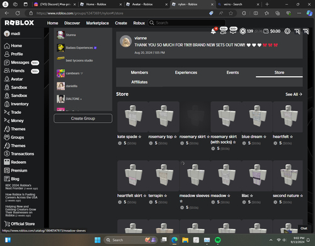The image size is (315, 246).
Task: Open the blue dream item thumbnail
Action: pyautogui.click(x=257, y=117)
